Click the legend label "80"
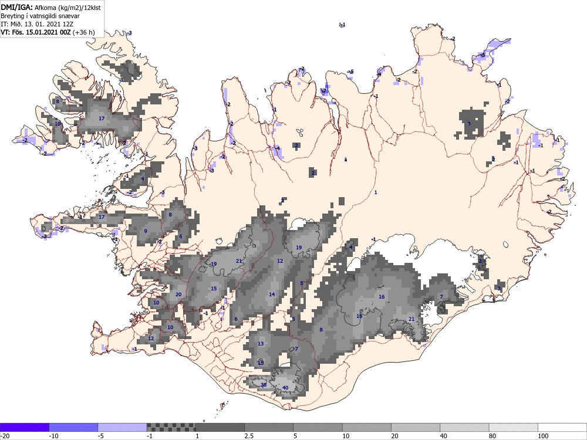587x440 pixels. pyautogui.click(x=492, y=436)
